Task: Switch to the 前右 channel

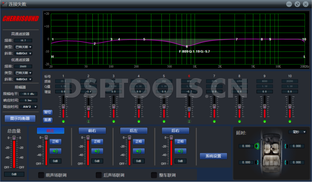Action: click(92, 131)
